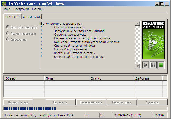
Task: Click the Вылечить button
Action: coord(61,102)
